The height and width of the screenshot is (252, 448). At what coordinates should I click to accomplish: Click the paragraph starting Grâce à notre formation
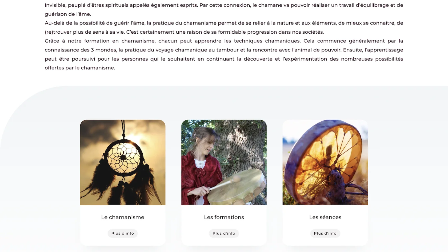pyautogui.click(x=224, y=54)
